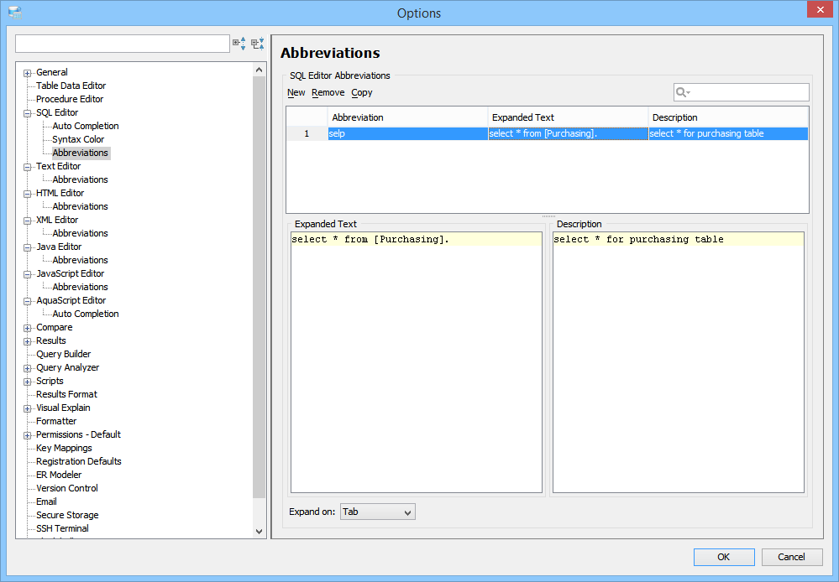Expand the General tree node
The width and height of the screenshot is (839, 582).
(27, 73)
